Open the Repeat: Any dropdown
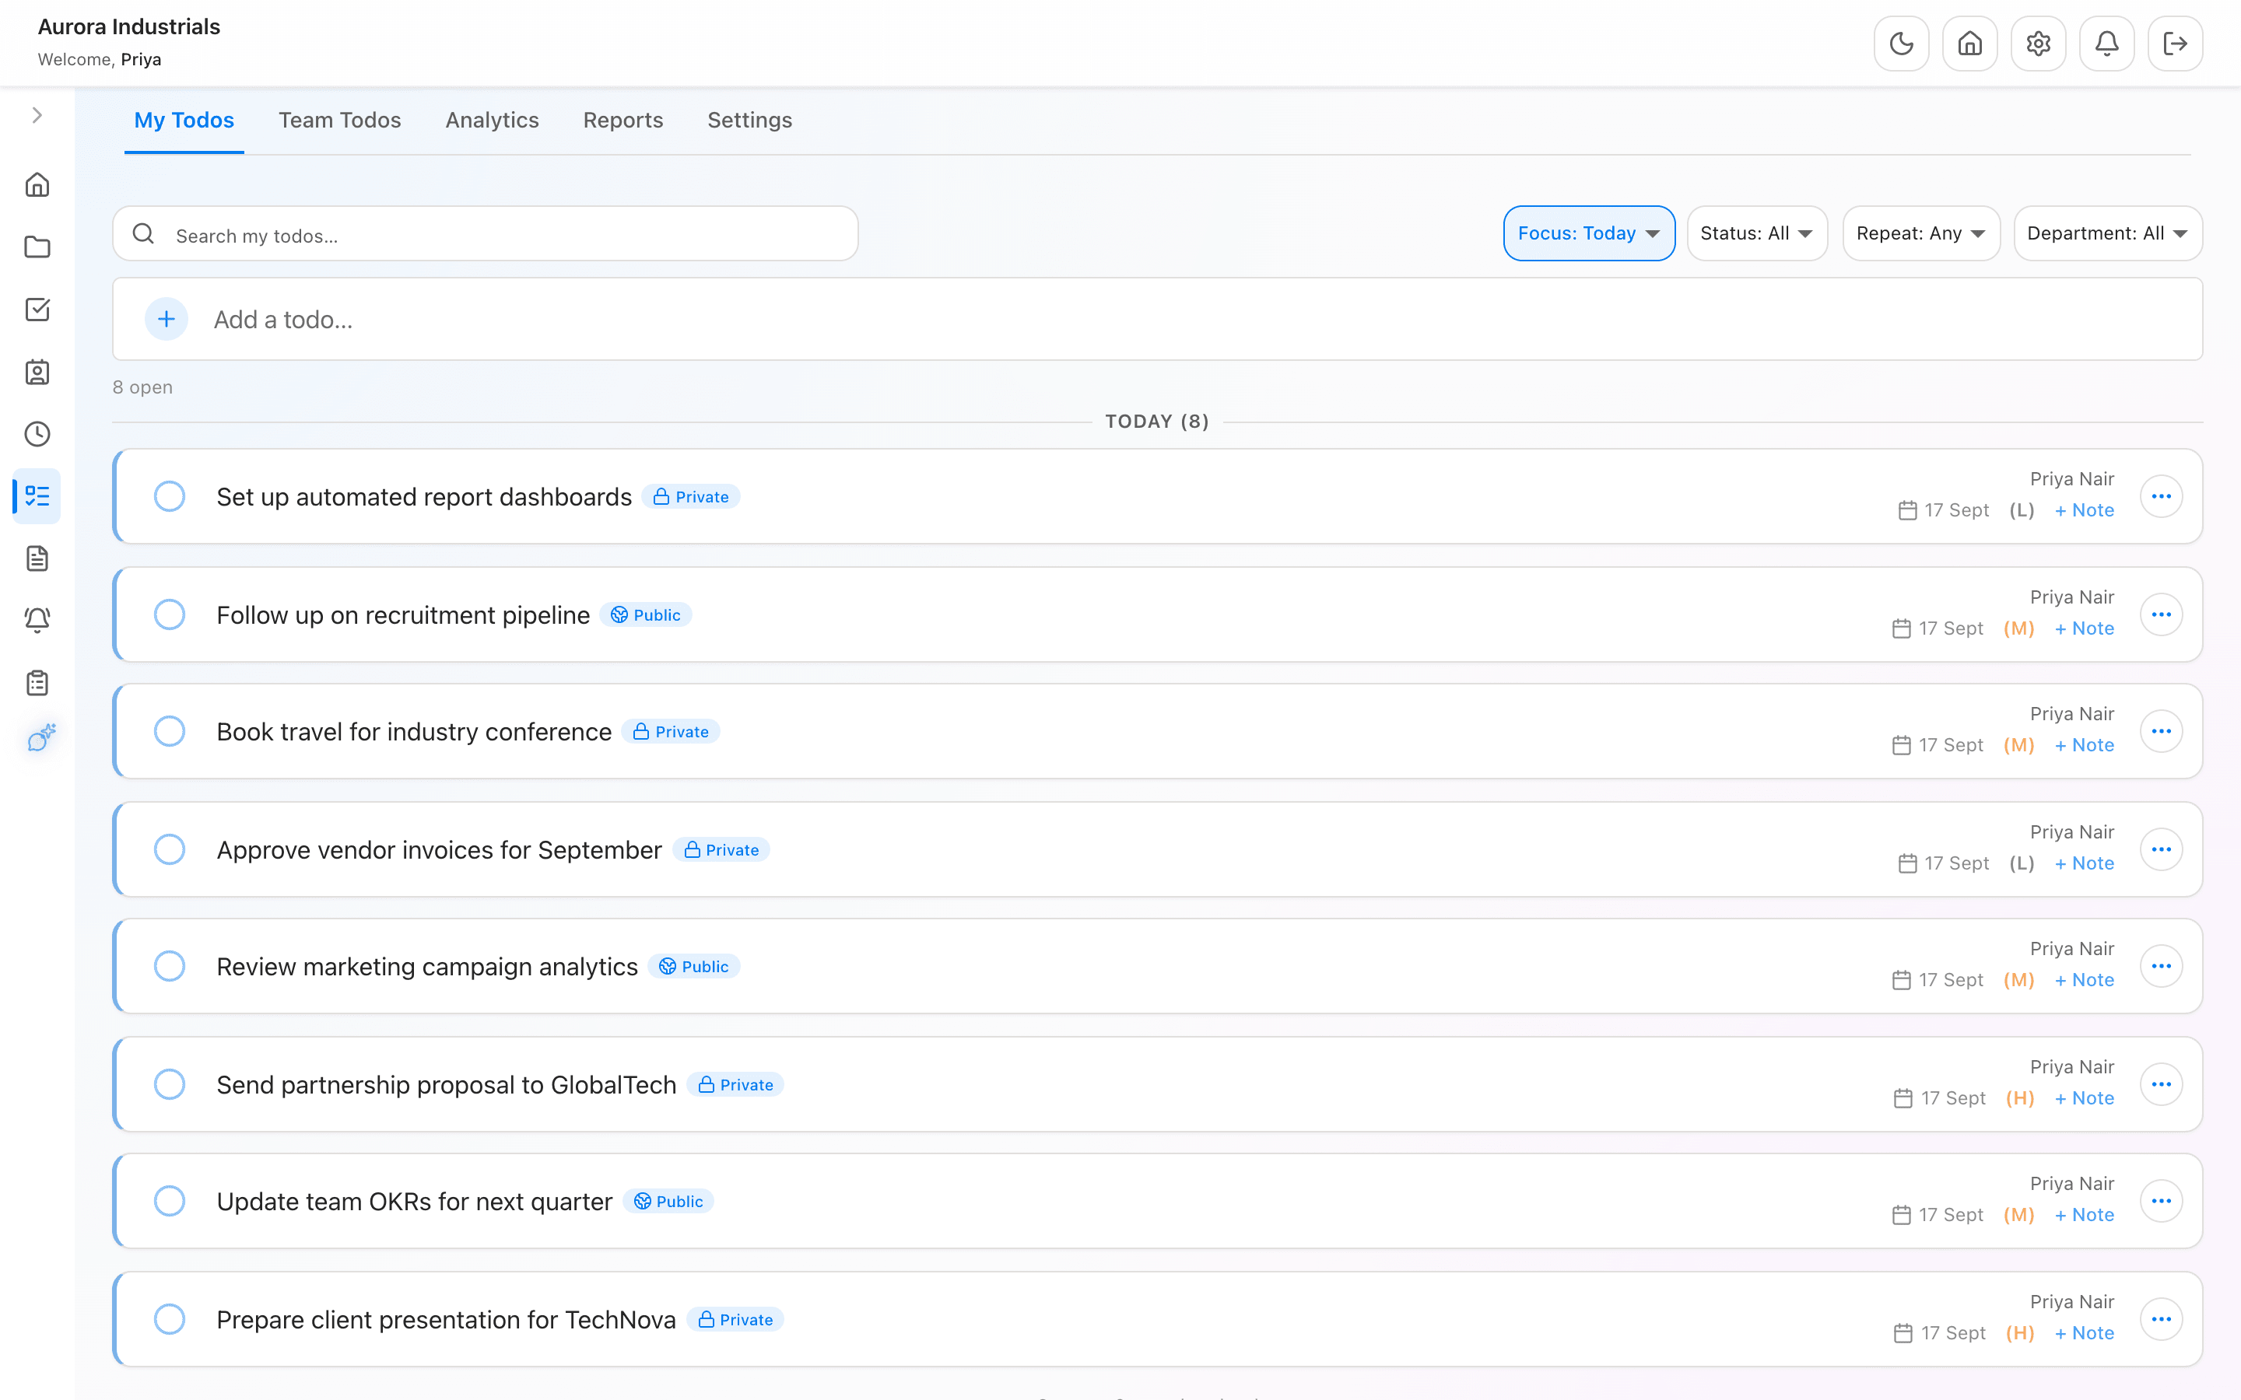The image size is (2241, 1400). [1921, 233]
